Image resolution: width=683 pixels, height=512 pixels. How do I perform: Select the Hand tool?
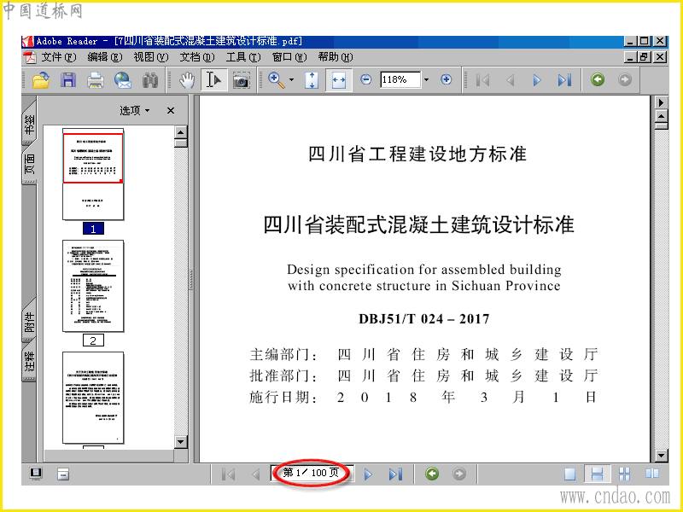point(187,80)
